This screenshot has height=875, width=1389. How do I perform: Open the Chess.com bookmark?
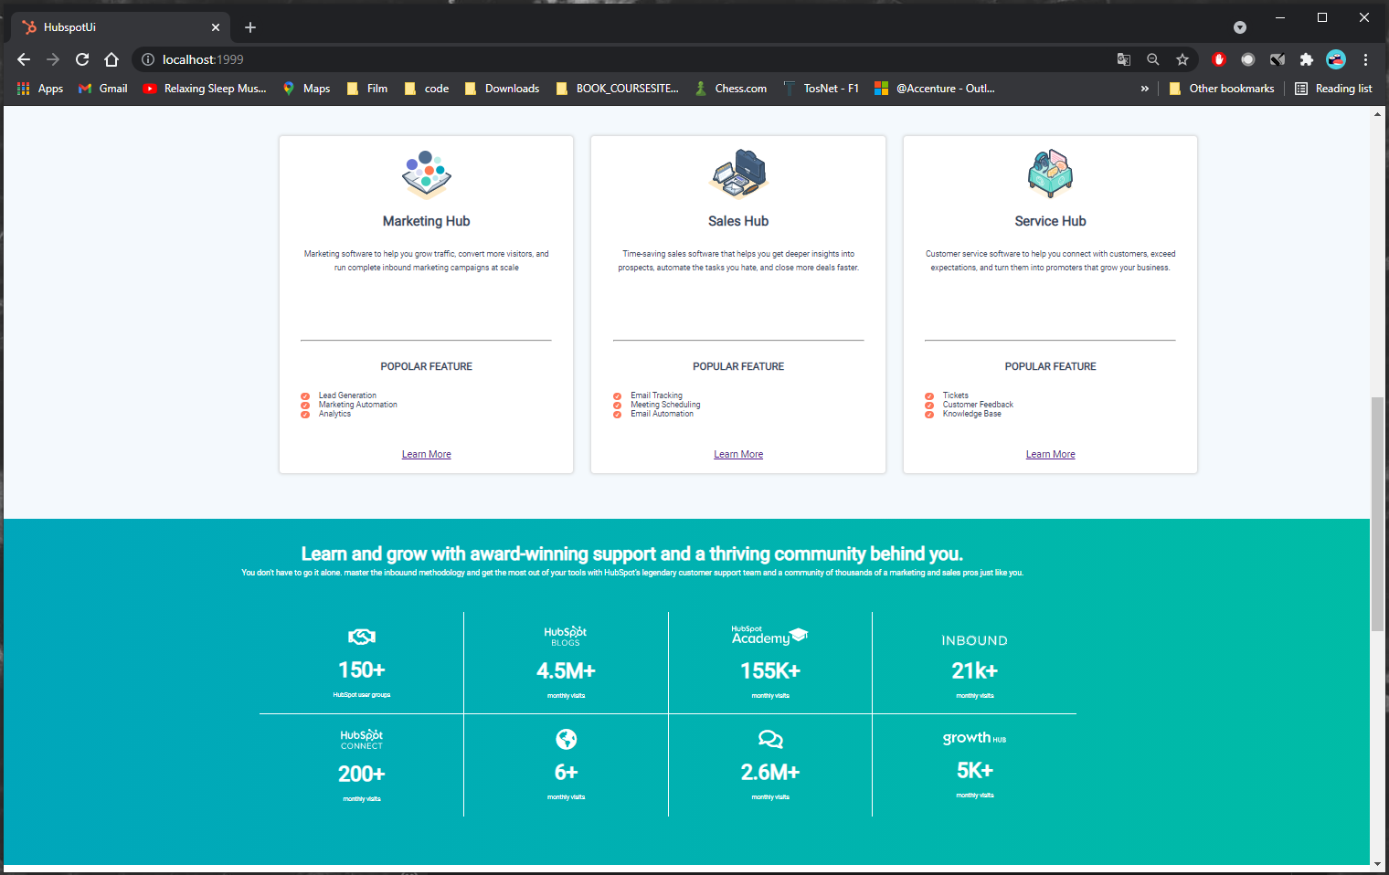731,89
